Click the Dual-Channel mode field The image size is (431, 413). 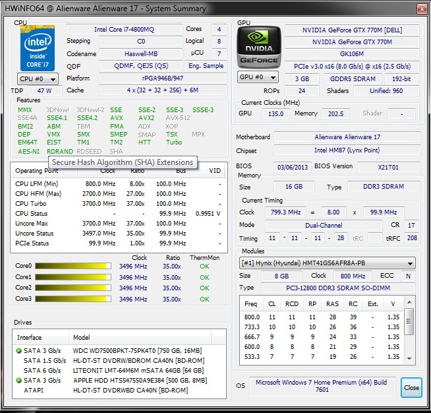(324, 226)
